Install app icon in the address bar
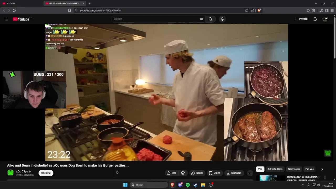 pos(247,10)
